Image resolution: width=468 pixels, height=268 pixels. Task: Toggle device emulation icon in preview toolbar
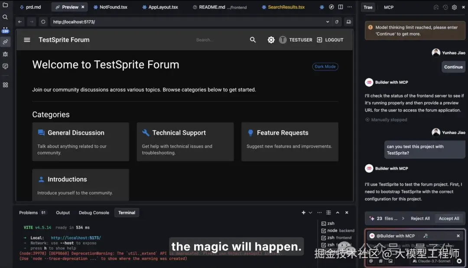[348, 22]
